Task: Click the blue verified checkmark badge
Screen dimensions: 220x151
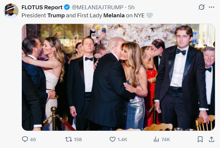Action: click(67, 7)
